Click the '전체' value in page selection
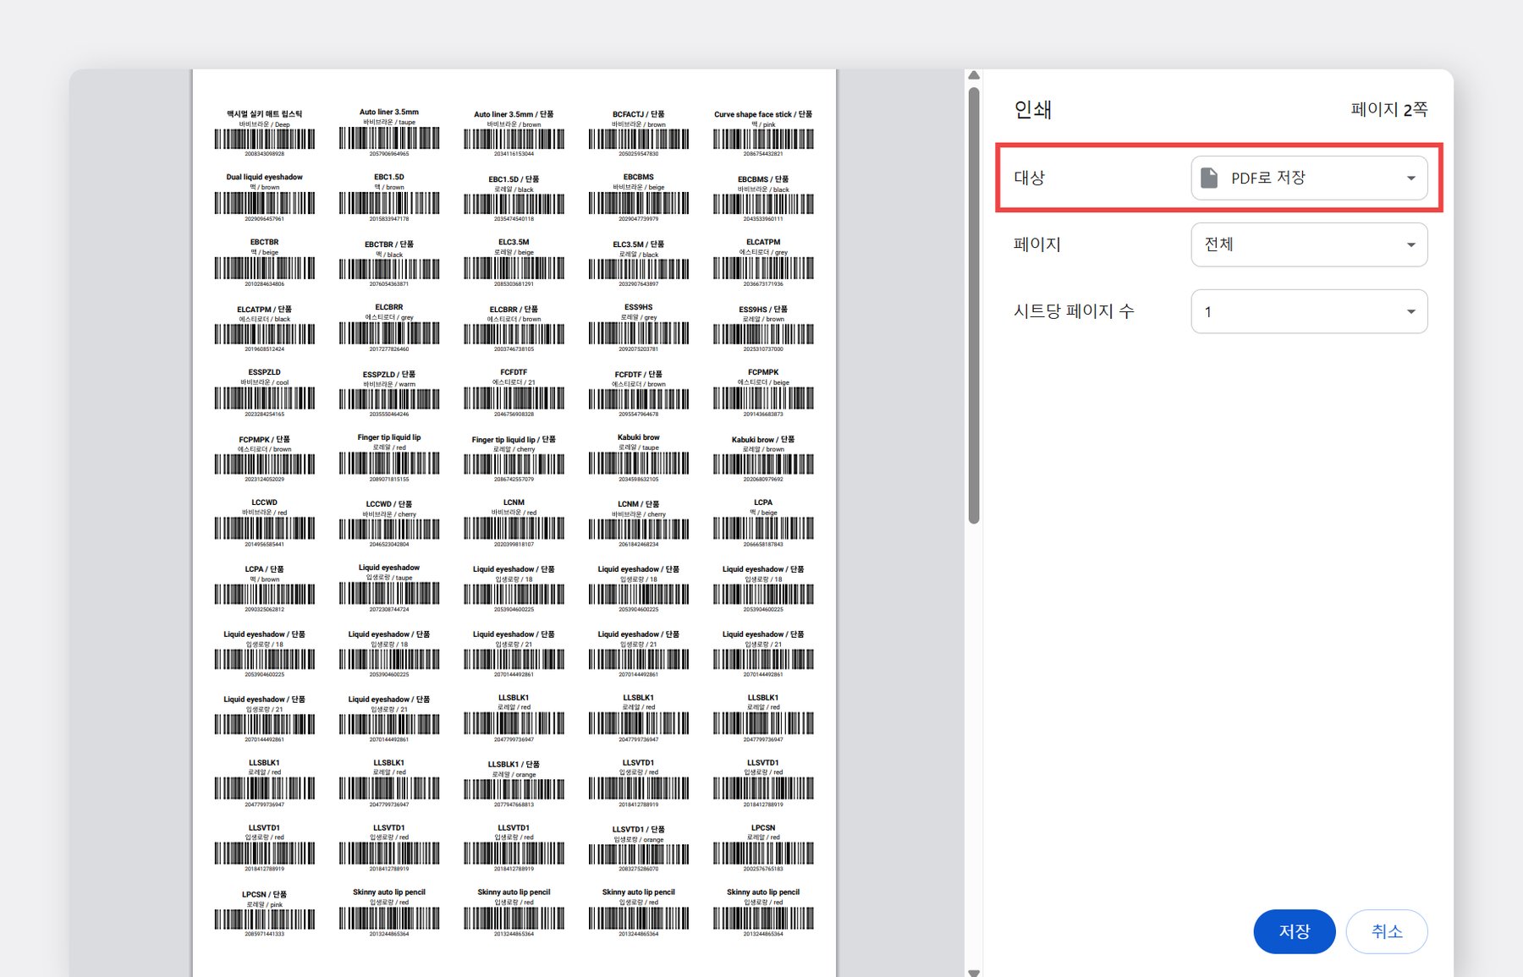 pyautogui.click(x=1218, y=244)
